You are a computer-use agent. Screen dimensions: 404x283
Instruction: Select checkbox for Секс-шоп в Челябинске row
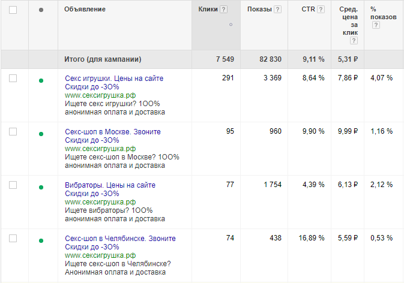click(x=13, y=238)
